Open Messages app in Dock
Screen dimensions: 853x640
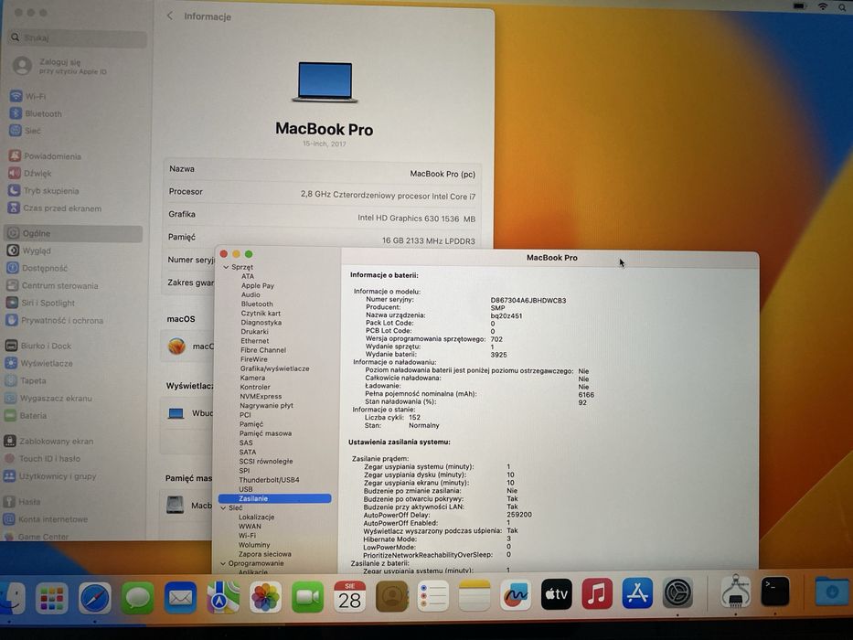tap(137, 598)
